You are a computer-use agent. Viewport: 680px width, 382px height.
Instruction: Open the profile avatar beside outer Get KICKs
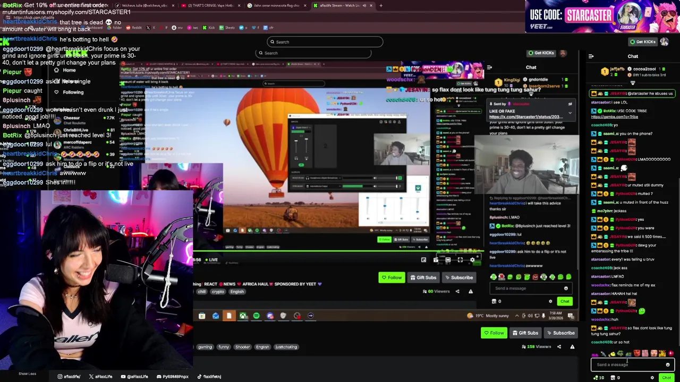pos(665,41)
